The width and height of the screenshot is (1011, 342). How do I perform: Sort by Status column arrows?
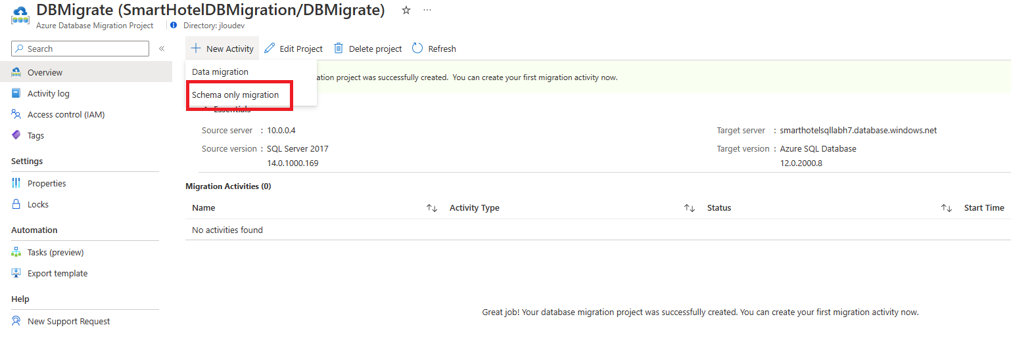[947, 208]
